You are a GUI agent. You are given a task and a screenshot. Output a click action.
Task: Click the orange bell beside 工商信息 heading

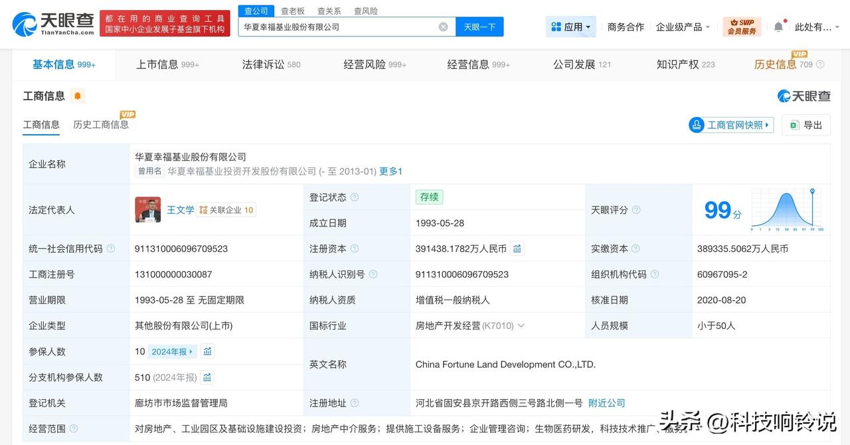[x=78, y=96]
